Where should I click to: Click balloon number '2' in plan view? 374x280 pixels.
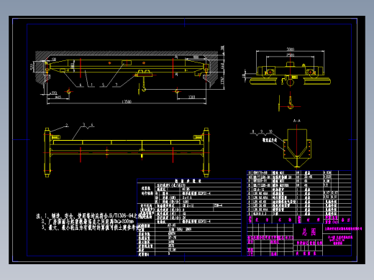pyautogui.click(x=67, y=125)
